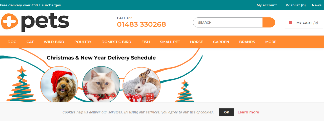Click the OK cookie consent button
This screenshot has width=324, height=121.
click(x=227, y=112)
